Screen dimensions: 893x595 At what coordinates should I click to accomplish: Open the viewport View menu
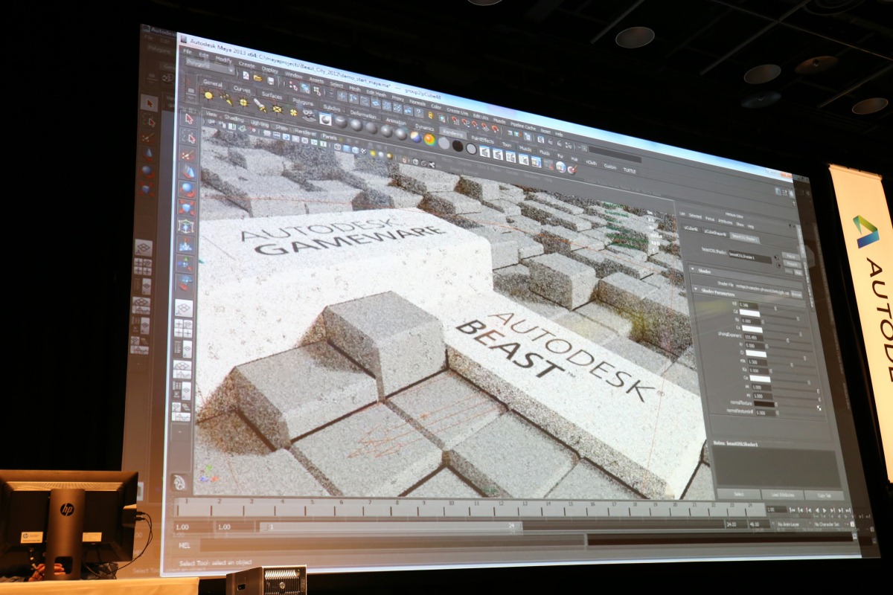coord(211,115)
